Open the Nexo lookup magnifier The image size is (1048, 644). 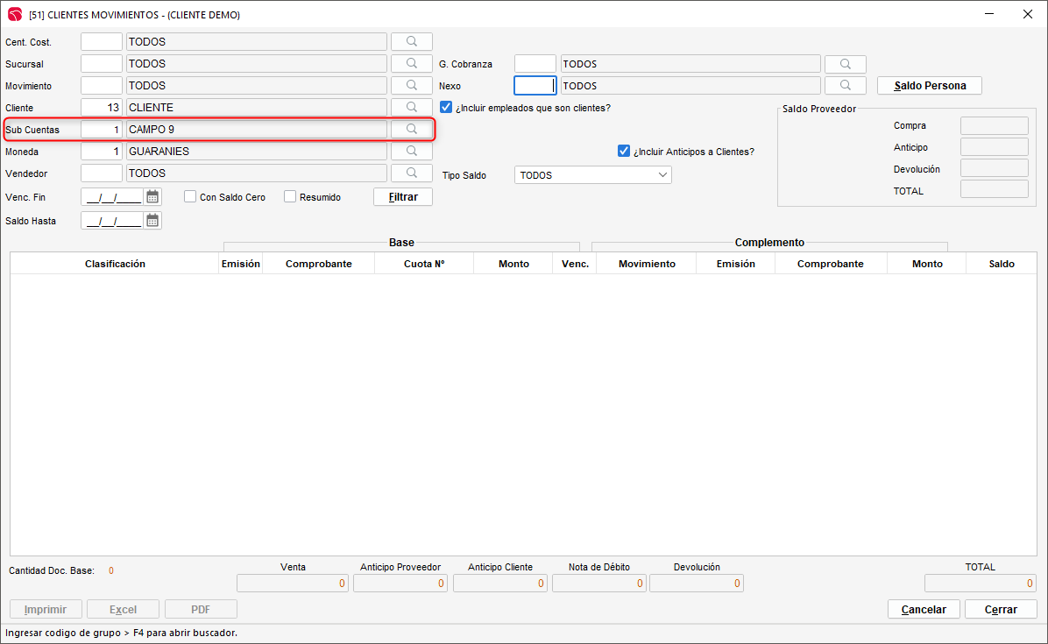[x=845, y=85]
